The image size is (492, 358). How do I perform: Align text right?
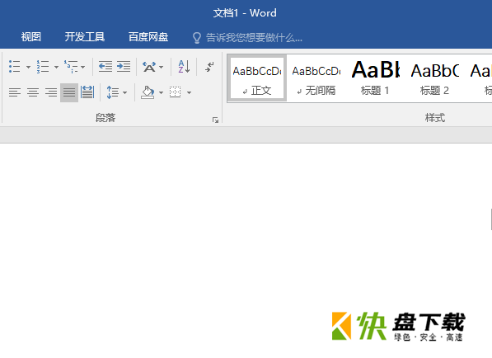(51, 92)
